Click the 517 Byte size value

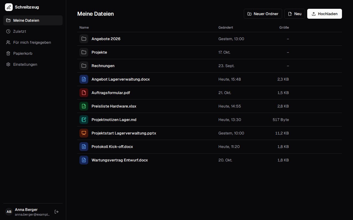click(x=281, y=120)
